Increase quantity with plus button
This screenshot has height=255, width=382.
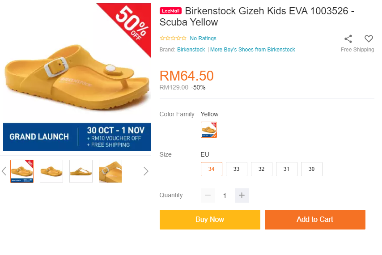[242, 195]
